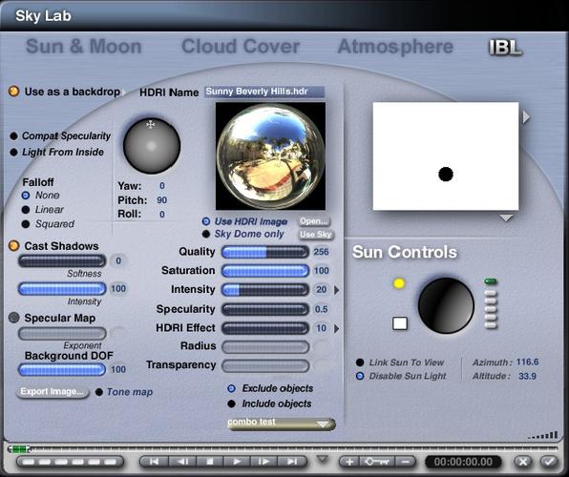This screenshot has height=477, width=569.
Task: Click the add keyframe plus icon
Action: (349, 462)
